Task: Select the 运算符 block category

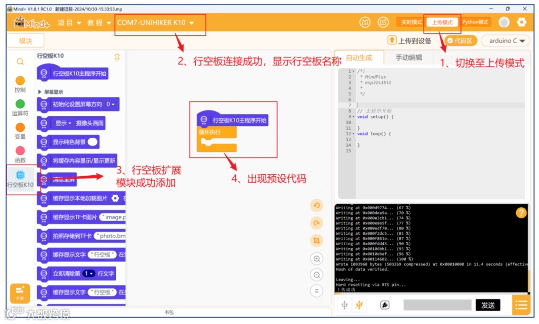Action: click(x=20, y=108)
